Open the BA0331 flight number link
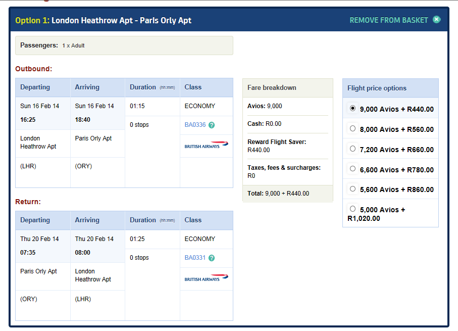 pyautogui.click(x=195, y=258)
